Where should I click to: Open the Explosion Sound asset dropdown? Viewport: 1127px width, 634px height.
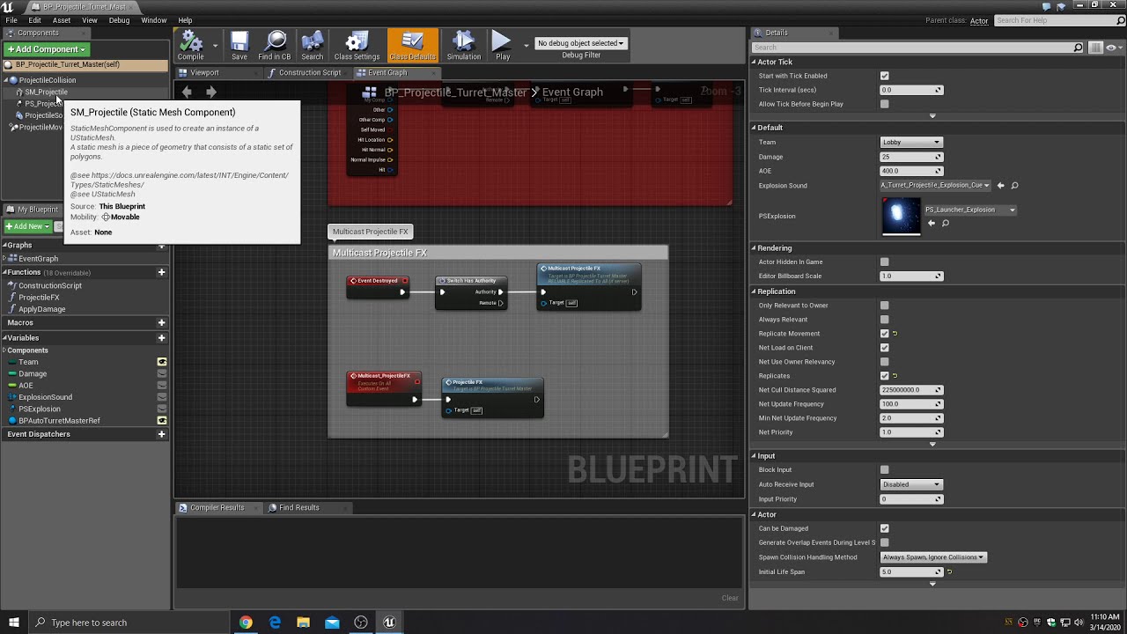(936, 186)
